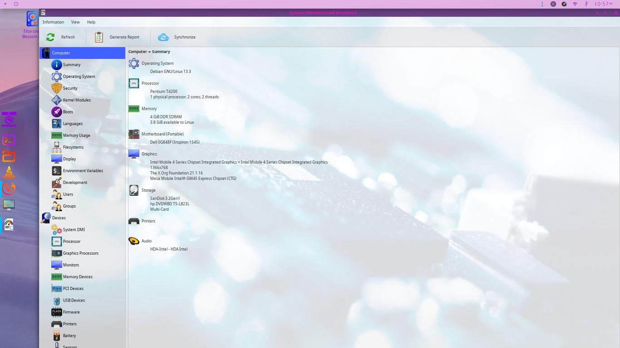Select the Development entry
620x348 pixels.
(75, 183)
